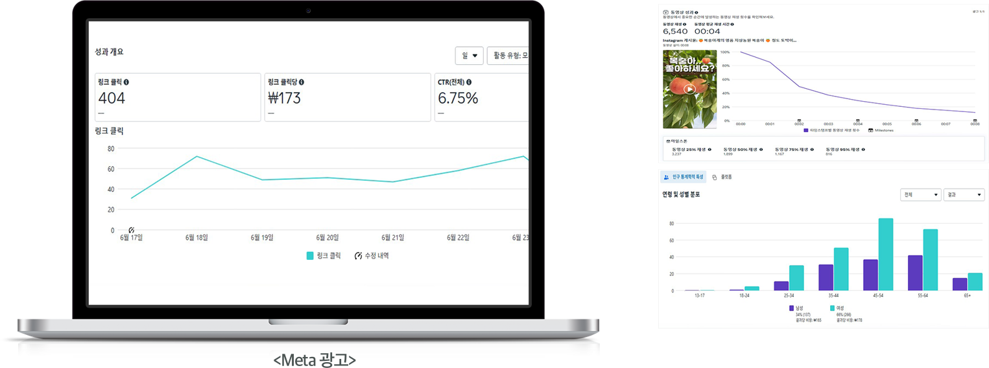Click the milestone marker at 00:04
The width and height of the screenshot is (989, 368).
[858, 120]
